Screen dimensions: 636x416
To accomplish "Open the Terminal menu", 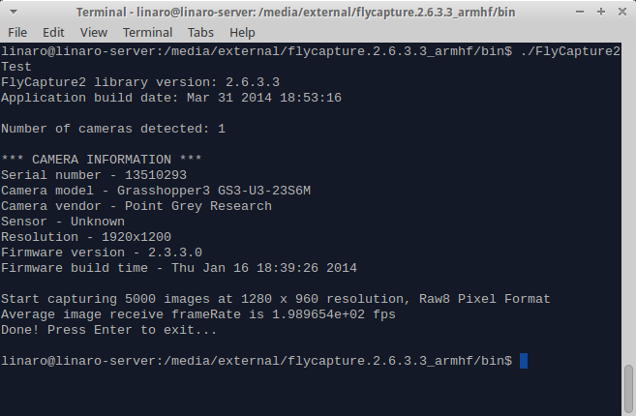I will (148, 33).
